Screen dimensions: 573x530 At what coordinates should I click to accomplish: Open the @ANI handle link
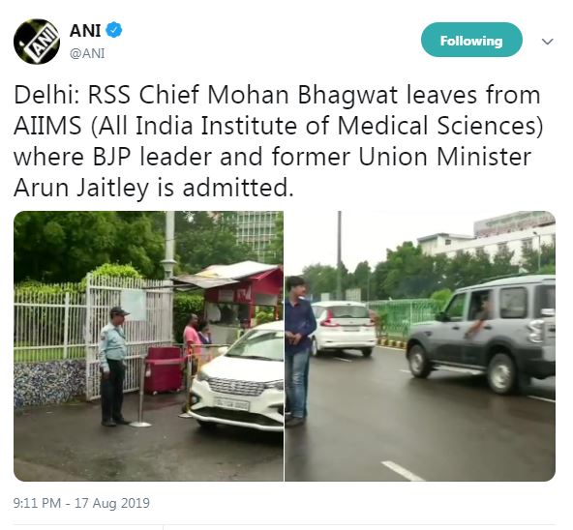[x=87, y=54]
